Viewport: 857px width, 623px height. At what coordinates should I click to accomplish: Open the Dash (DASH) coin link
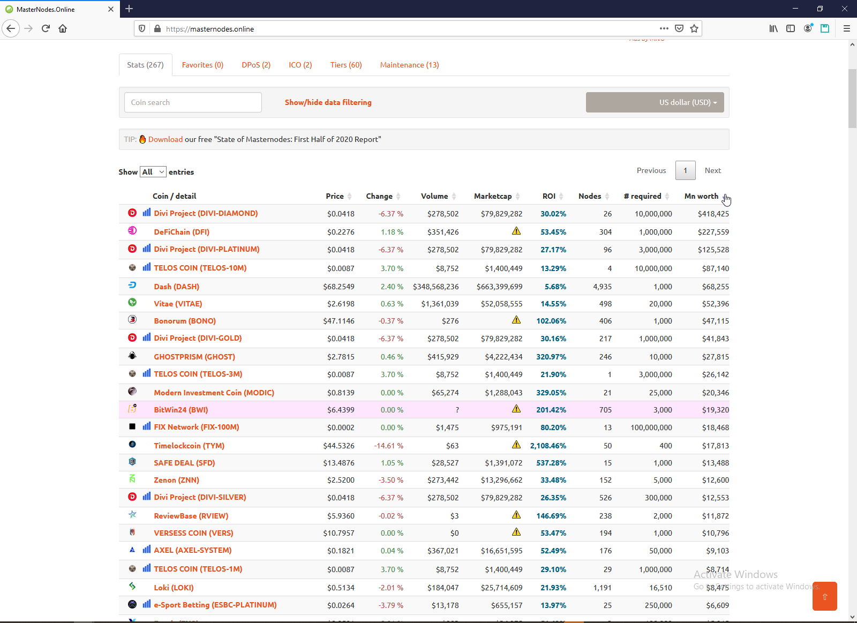176,287
